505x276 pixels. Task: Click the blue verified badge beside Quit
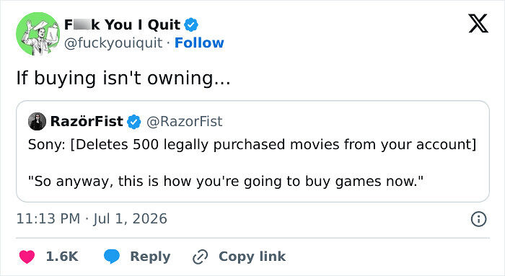tap(191, 25)
